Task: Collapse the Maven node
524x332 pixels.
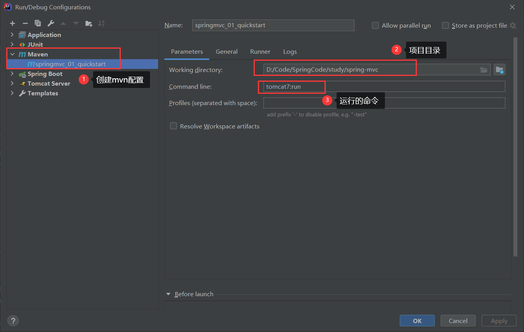Action: (x=12, y=54)
